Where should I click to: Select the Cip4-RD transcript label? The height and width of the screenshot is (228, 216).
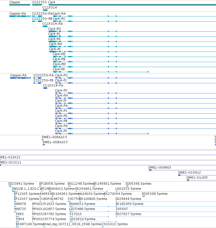pos(59,64)
